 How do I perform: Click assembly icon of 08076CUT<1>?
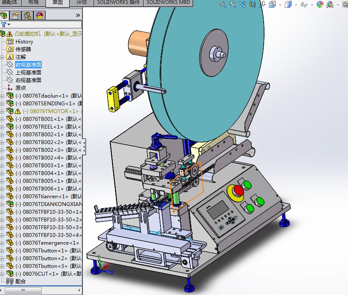10,273
